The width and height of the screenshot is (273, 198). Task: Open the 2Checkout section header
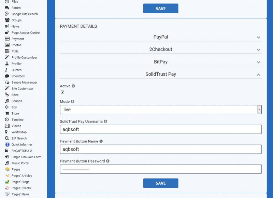coord(161,49)
